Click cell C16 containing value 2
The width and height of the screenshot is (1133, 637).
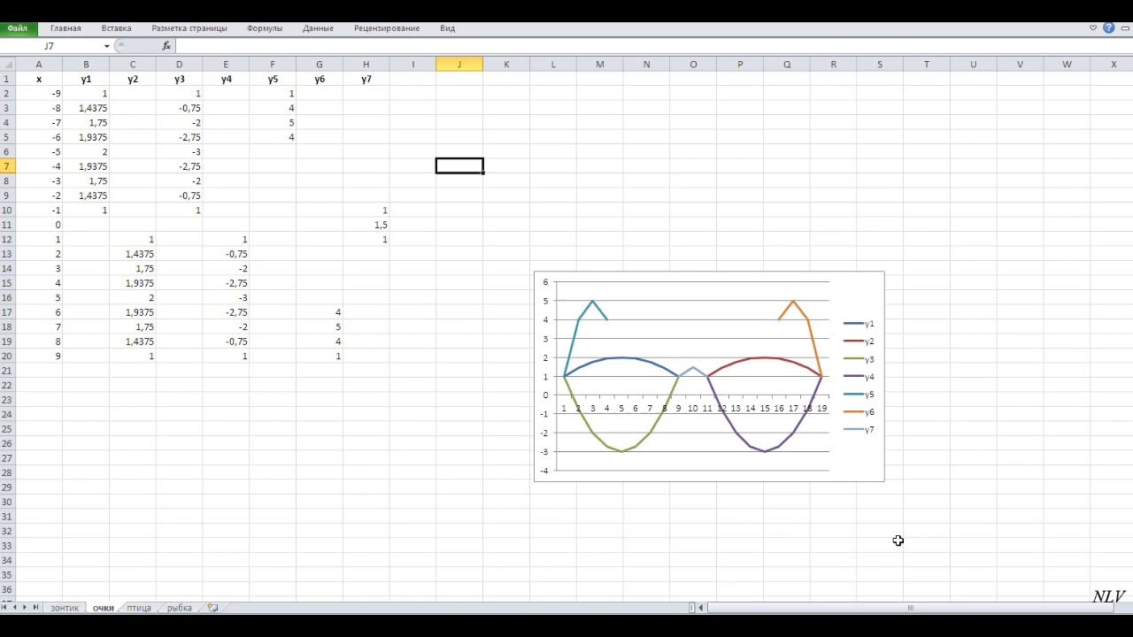click(133, 298)
